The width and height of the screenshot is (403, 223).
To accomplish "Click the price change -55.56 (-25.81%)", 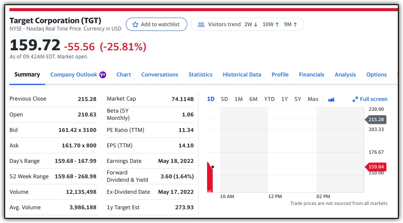I will pos(105,47).
